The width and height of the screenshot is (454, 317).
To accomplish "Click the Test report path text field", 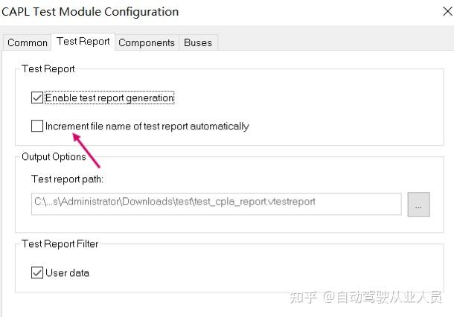I will 216,203.
